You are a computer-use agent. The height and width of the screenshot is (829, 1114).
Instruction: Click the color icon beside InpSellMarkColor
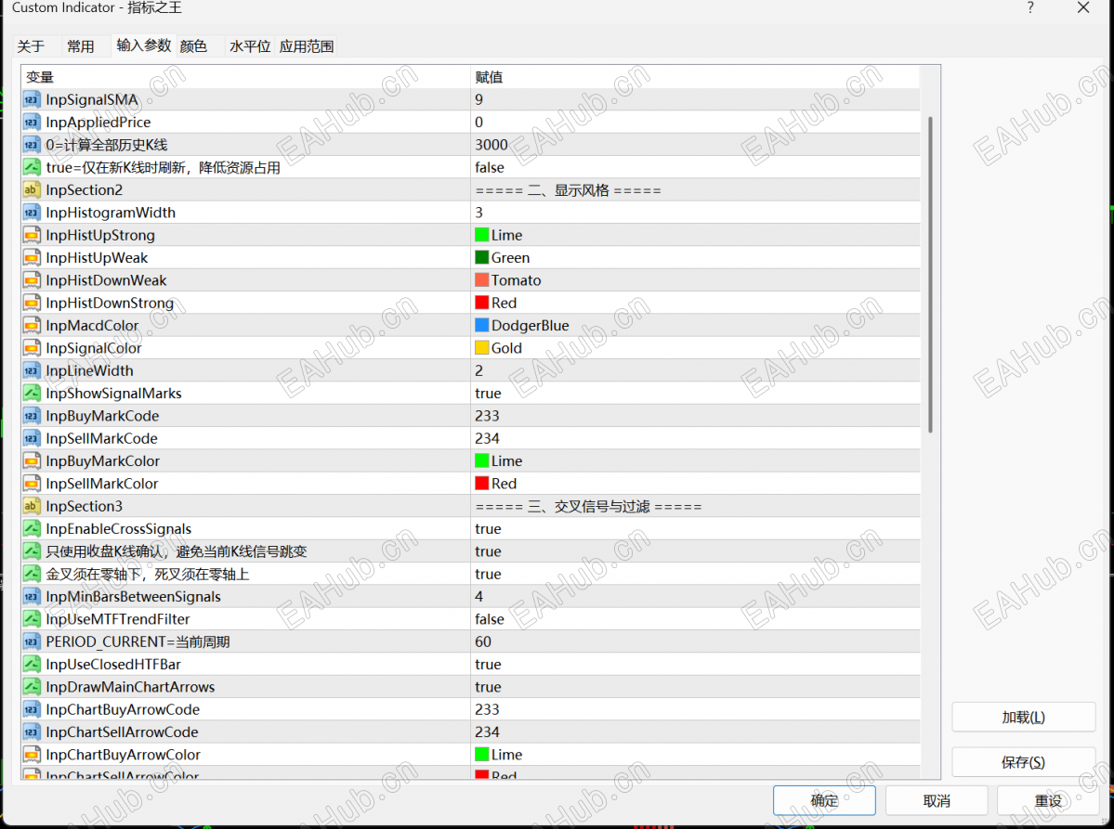pos(32,484)
